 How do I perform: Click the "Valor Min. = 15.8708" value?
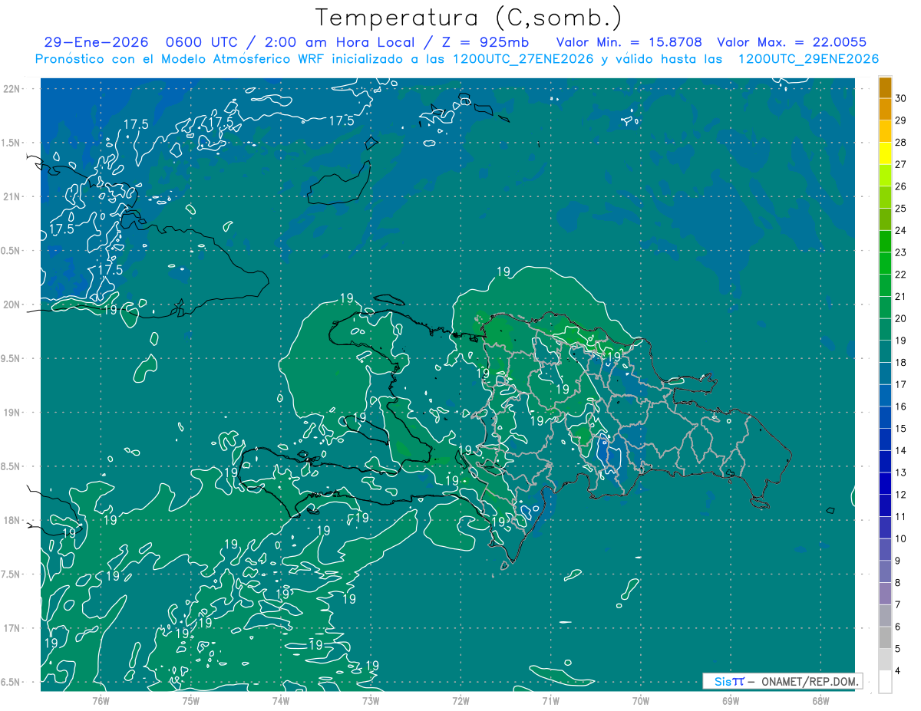(629, 42)
